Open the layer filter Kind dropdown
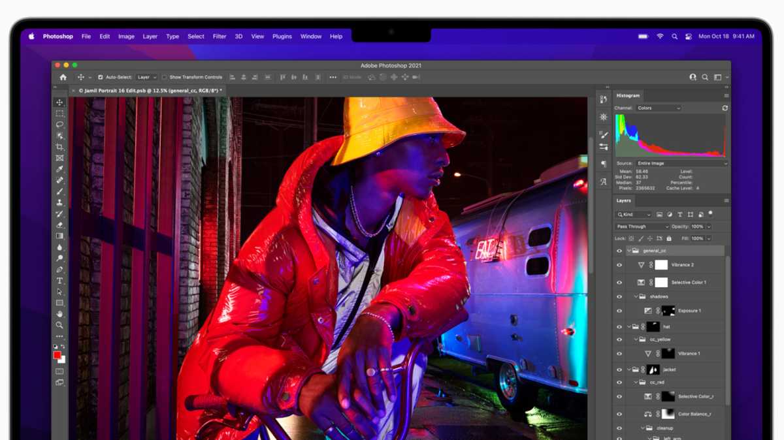The height and width of the screenshot is (440, 784). 634,214
